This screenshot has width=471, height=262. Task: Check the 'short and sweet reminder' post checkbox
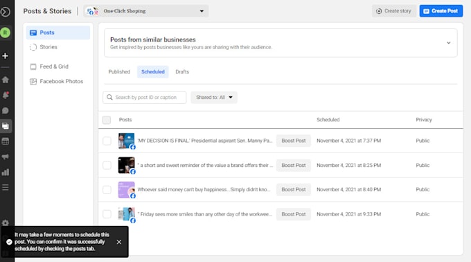pos(107,165)
